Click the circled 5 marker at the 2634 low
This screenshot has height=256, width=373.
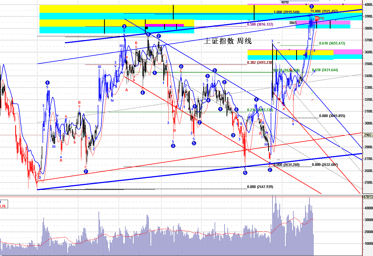(x=245, y=173)
